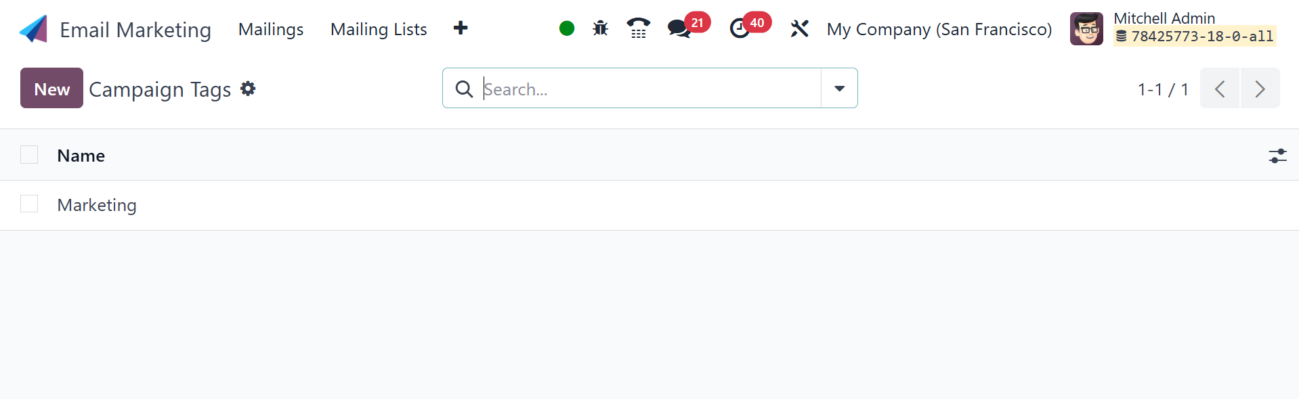1299x399 pixels.
Task: Expand the search options dropdown arrow
Action: pyautogui.click(x=839, y=88)
